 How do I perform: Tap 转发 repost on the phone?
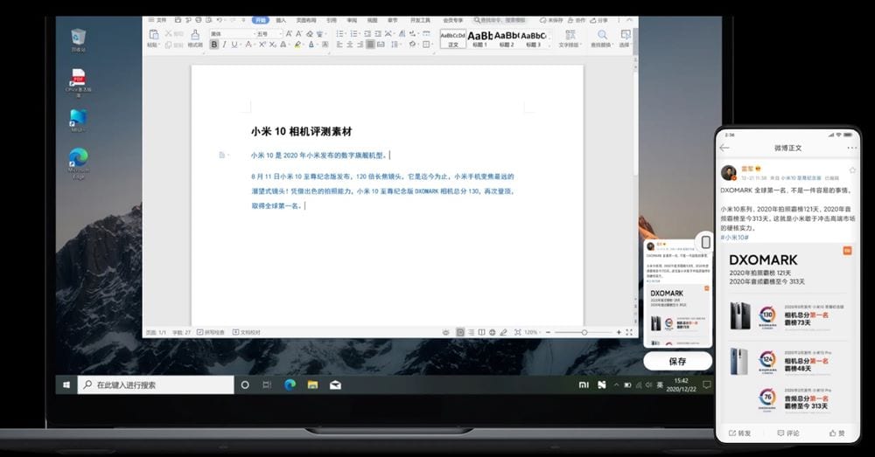click(739, 433)
